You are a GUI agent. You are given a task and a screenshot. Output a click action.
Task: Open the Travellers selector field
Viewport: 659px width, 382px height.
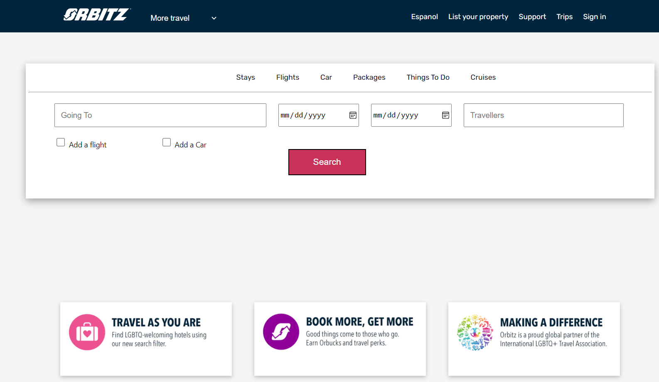543,115
